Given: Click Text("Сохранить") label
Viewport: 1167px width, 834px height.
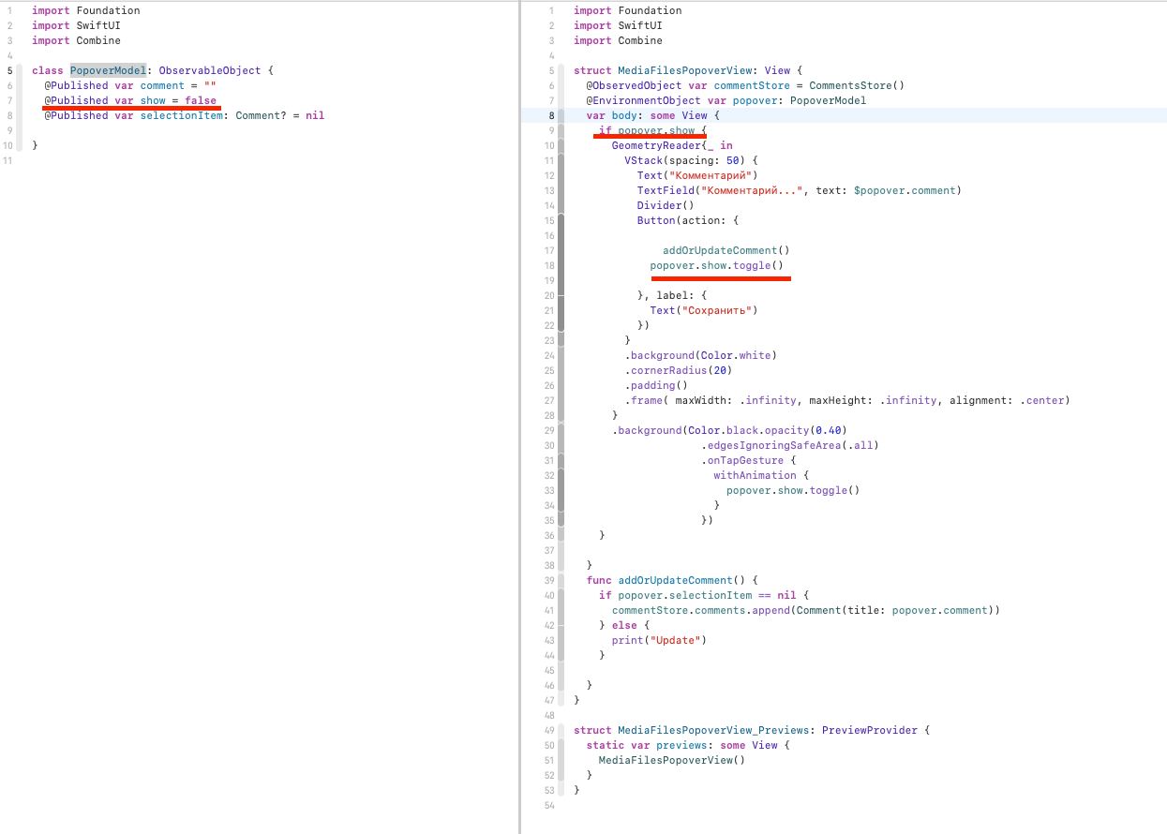Looking at the screenshot, I should pos(704,310).
